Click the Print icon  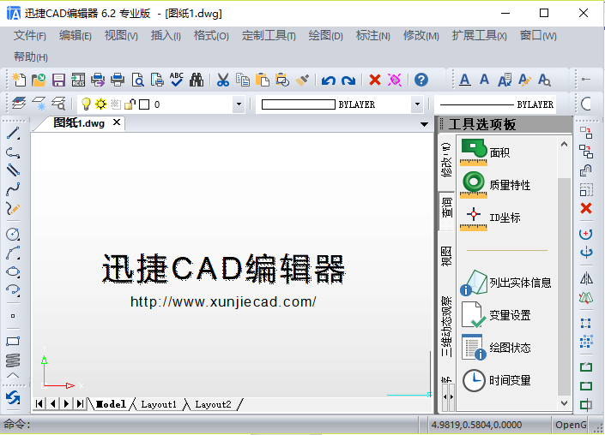tap(118, 80)
